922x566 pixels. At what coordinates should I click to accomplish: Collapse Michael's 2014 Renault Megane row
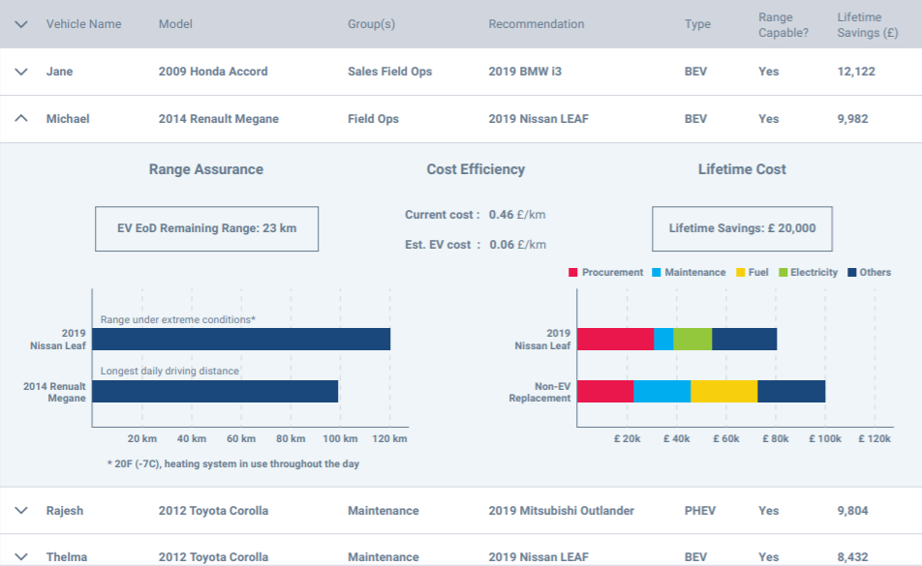[x=21, y=118]
